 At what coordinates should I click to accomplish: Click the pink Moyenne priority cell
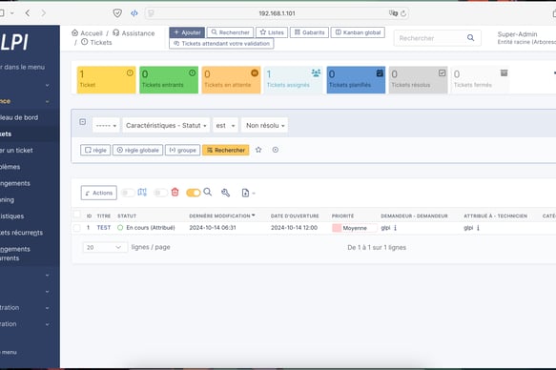point(355,228)
